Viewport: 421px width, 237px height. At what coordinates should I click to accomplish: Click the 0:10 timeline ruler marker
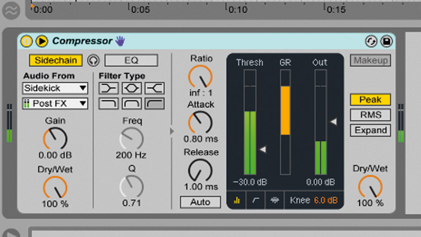click(237, 9)
